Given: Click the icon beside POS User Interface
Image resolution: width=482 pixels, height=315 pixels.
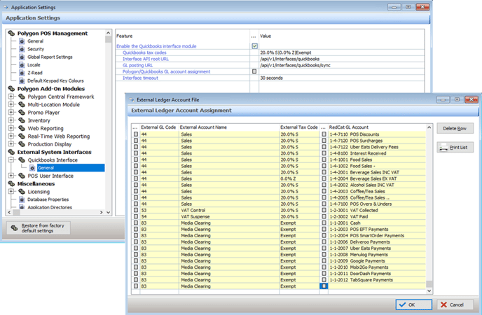Looking at the screenshot, I should coord(22,176).
